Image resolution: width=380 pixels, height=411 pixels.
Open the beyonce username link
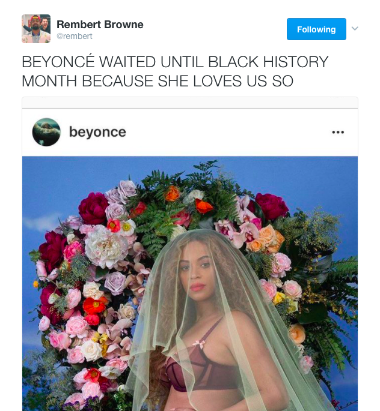[x=97, y=132]
